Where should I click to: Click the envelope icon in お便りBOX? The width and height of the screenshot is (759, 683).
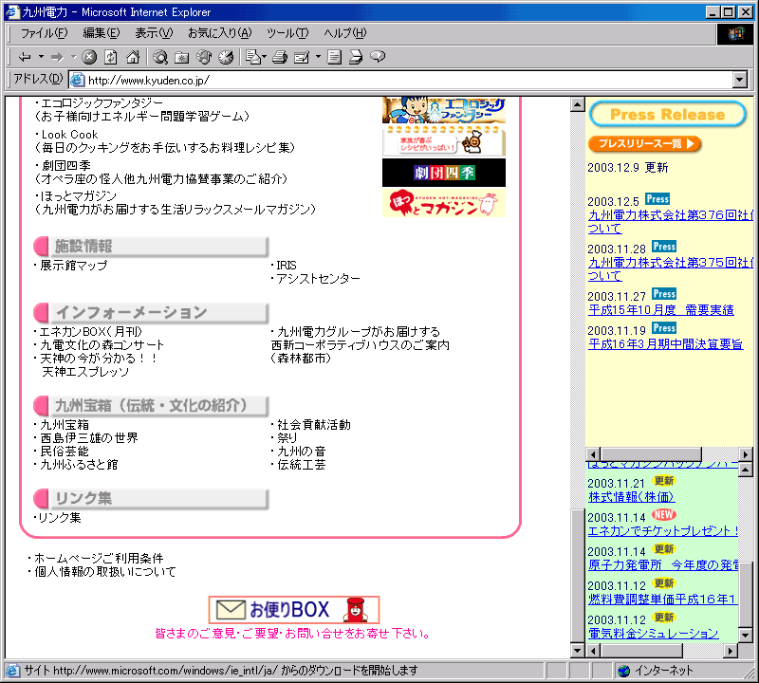pos(231,609)
